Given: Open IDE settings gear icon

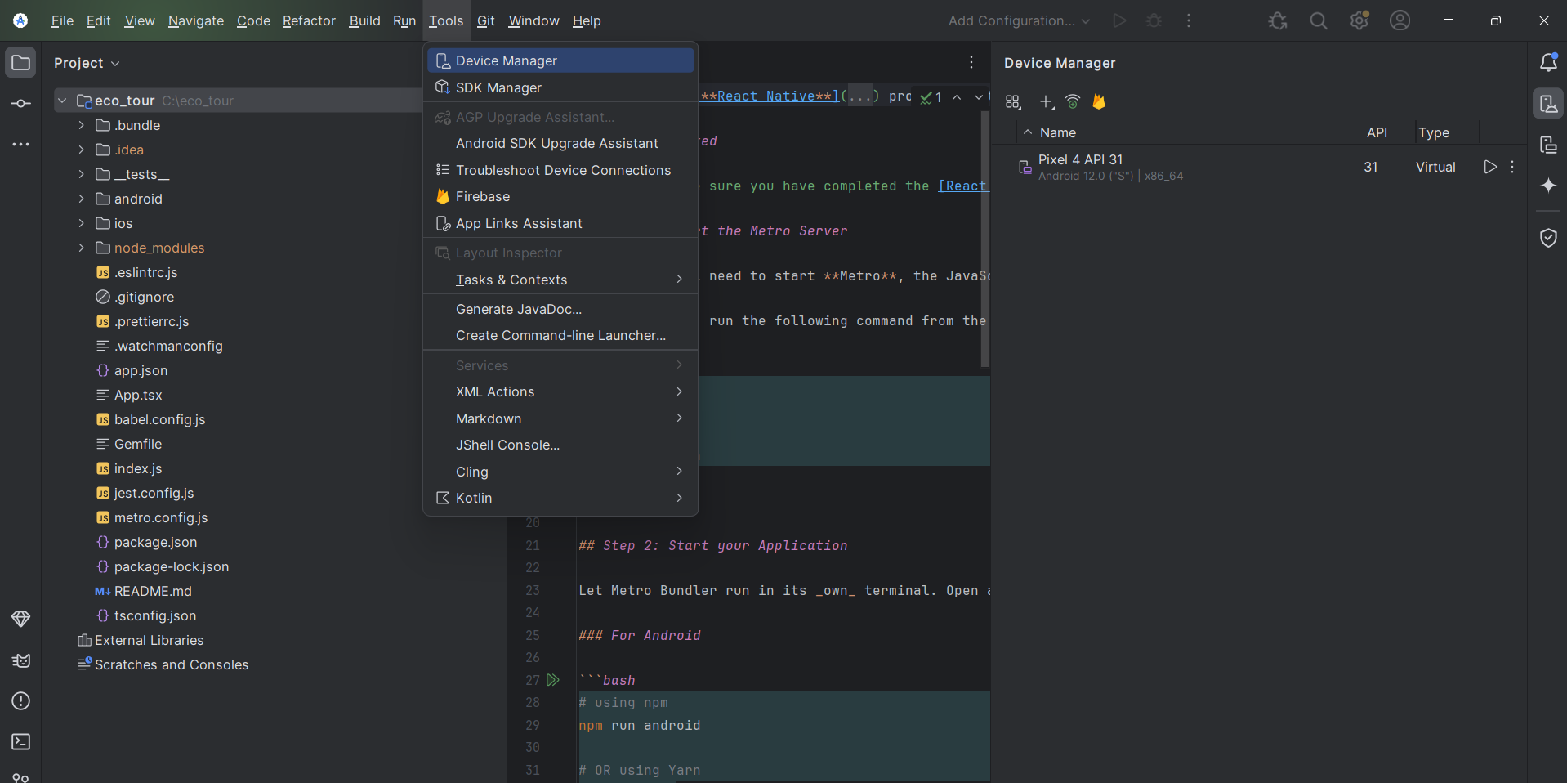Looking at the screenshot, I should (1359, 20).
